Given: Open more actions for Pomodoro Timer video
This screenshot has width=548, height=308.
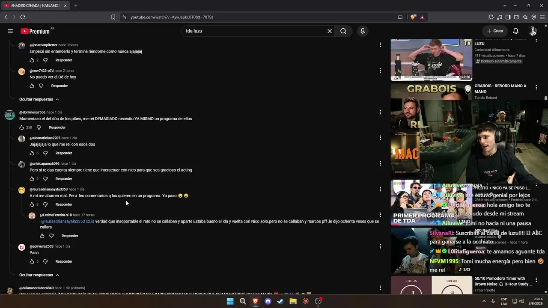Looking at the screenshot, I should pyautogui.click(x=536, y=279).
